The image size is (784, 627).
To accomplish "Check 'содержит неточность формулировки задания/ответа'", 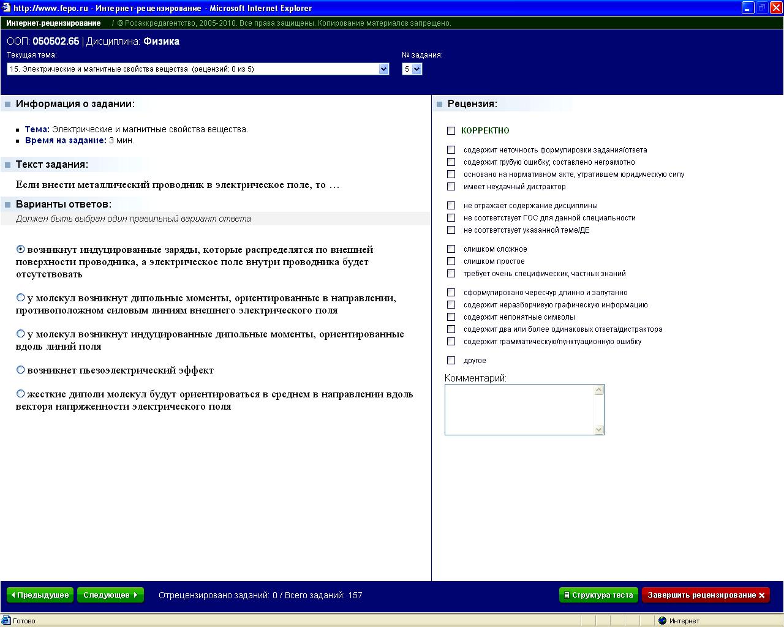I will coord(451,149).
